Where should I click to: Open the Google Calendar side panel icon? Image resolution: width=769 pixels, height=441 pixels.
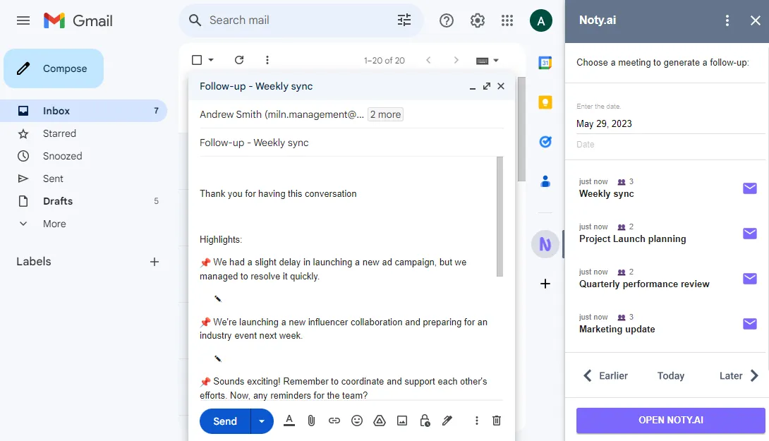coord(545,63)
